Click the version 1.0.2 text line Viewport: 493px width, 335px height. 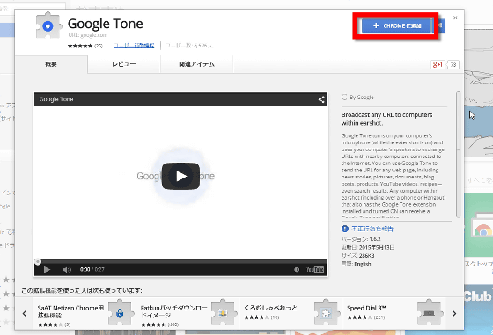click(x=361, y=239)
